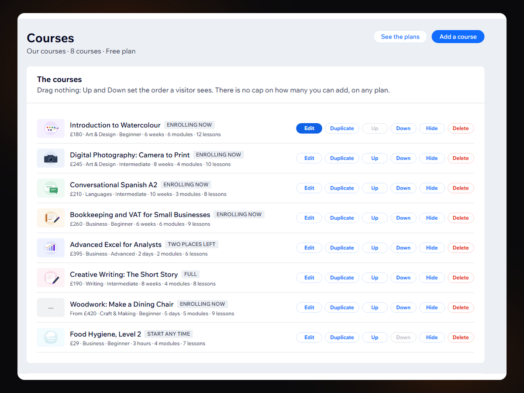Add a course with the blue button

[458, 37]
